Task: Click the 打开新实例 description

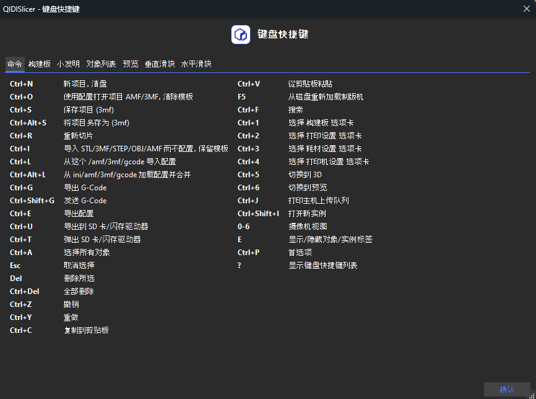Action: click(x=307, y=214)
